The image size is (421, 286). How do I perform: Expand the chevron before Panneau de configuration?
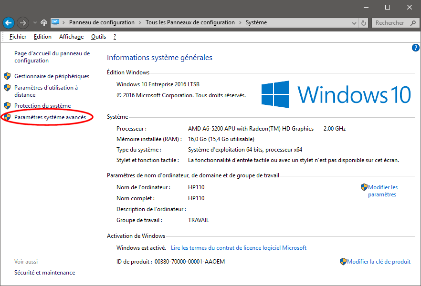click(63, 22)
